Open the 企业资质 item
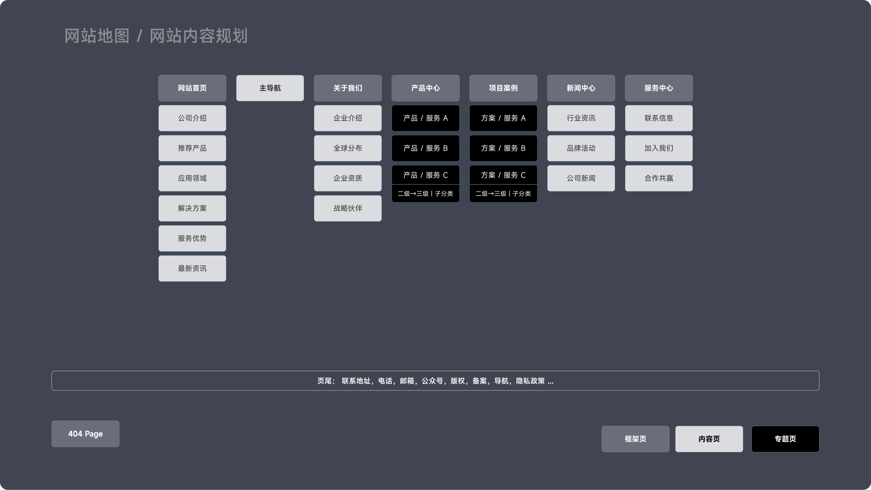Image resolution: width=871 pixels, height=490 pixels. tap(348, 178)
